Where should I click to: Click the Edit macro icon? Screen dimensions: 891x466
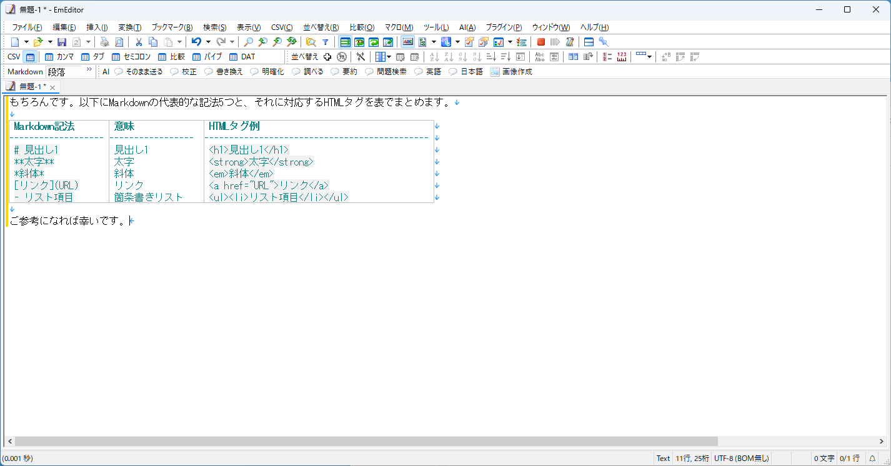pyautogui.click(x=570, y=42)
